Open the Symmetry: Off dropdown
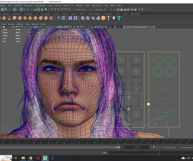This screenshot has width=193, height=161. point(102,9)
